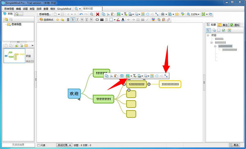246x149 pixels.
Task: Click the 搜索标题 search input field
Action: (x=92, y=9)
